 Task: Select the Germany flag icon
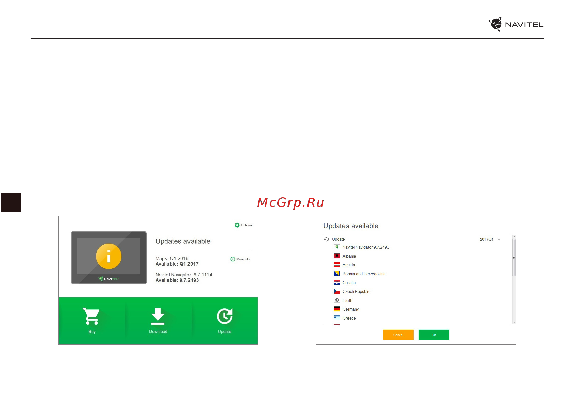pos(337,309)
